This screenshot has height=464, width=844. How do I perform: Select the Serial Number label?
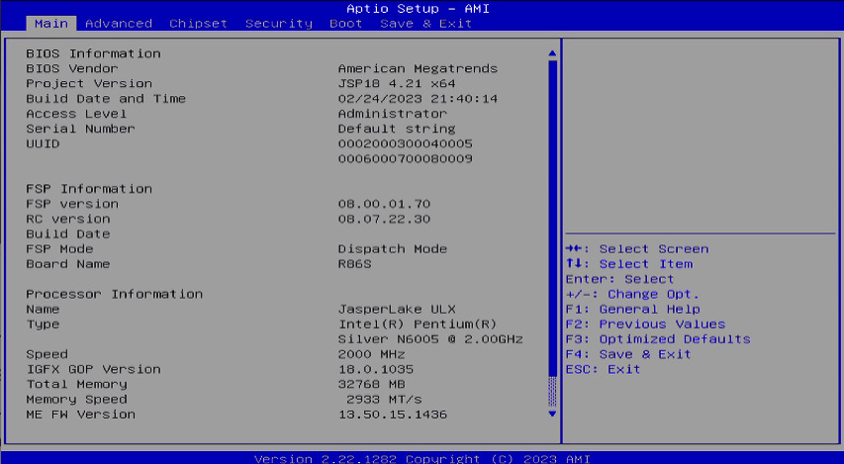tap(81, 129)
